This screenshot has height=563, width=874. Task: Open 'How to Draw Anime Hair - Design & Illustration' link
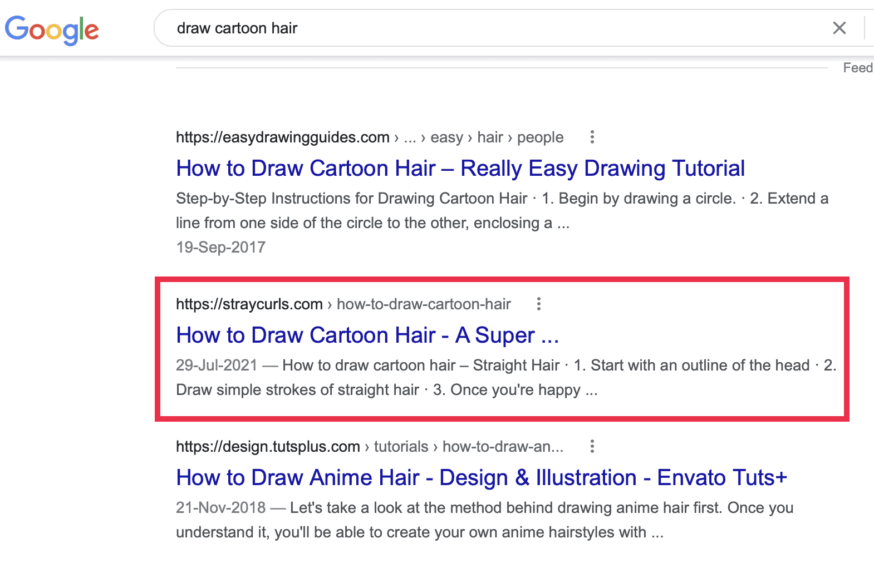click(482, 478)
